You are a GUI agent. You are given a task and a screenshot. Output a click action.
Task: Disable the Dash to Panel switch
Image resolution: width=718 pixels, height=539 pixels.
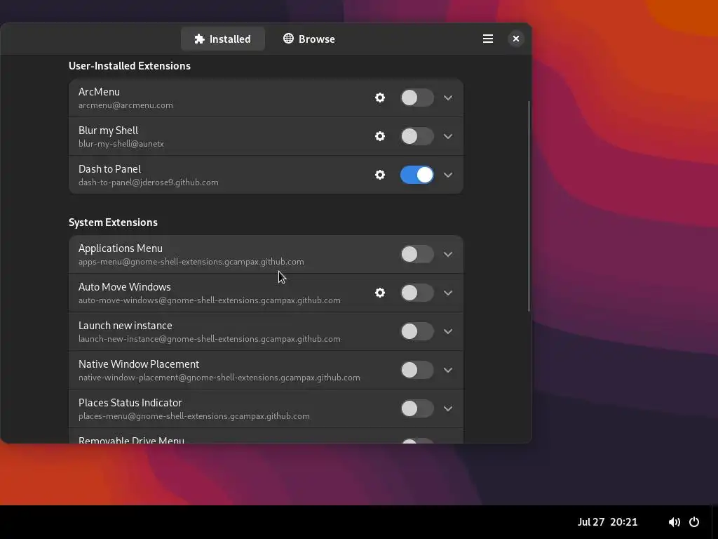pyautogui.click(x=416, y=175)
